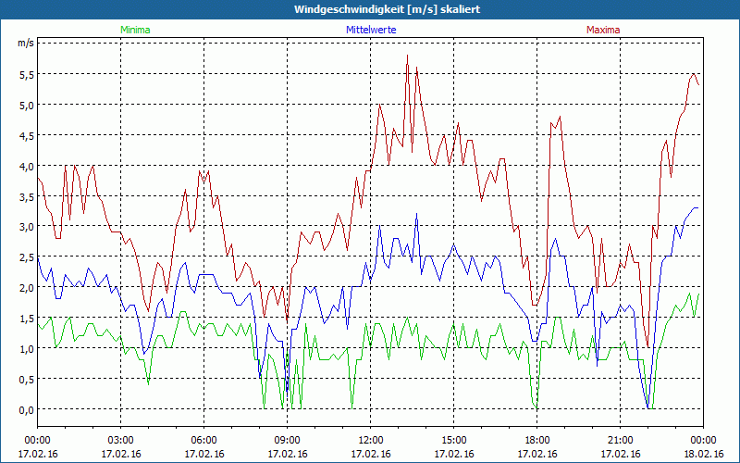Click the red Maxima legend label
This screenshot has width=740, height=463.
pos(603,30)
